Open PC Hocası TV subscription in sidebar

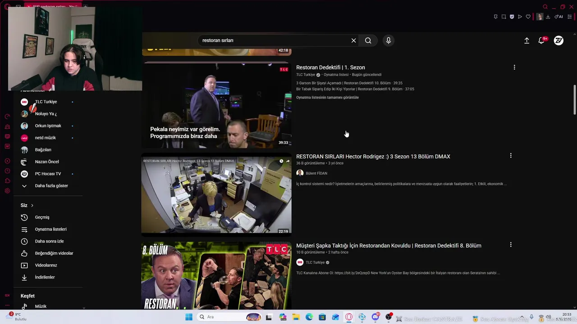47,174
